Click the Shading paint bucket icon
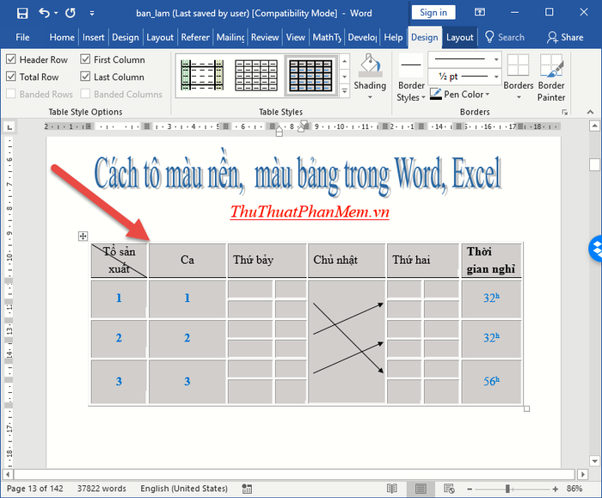The width and height of the screenshot is (602, 498). pyautogui.click(x=370, y=66)
